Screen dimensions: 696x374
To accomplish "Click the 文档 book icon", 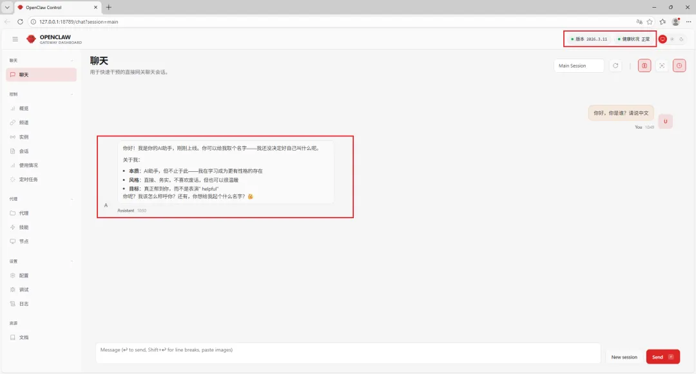I will 12,338.
